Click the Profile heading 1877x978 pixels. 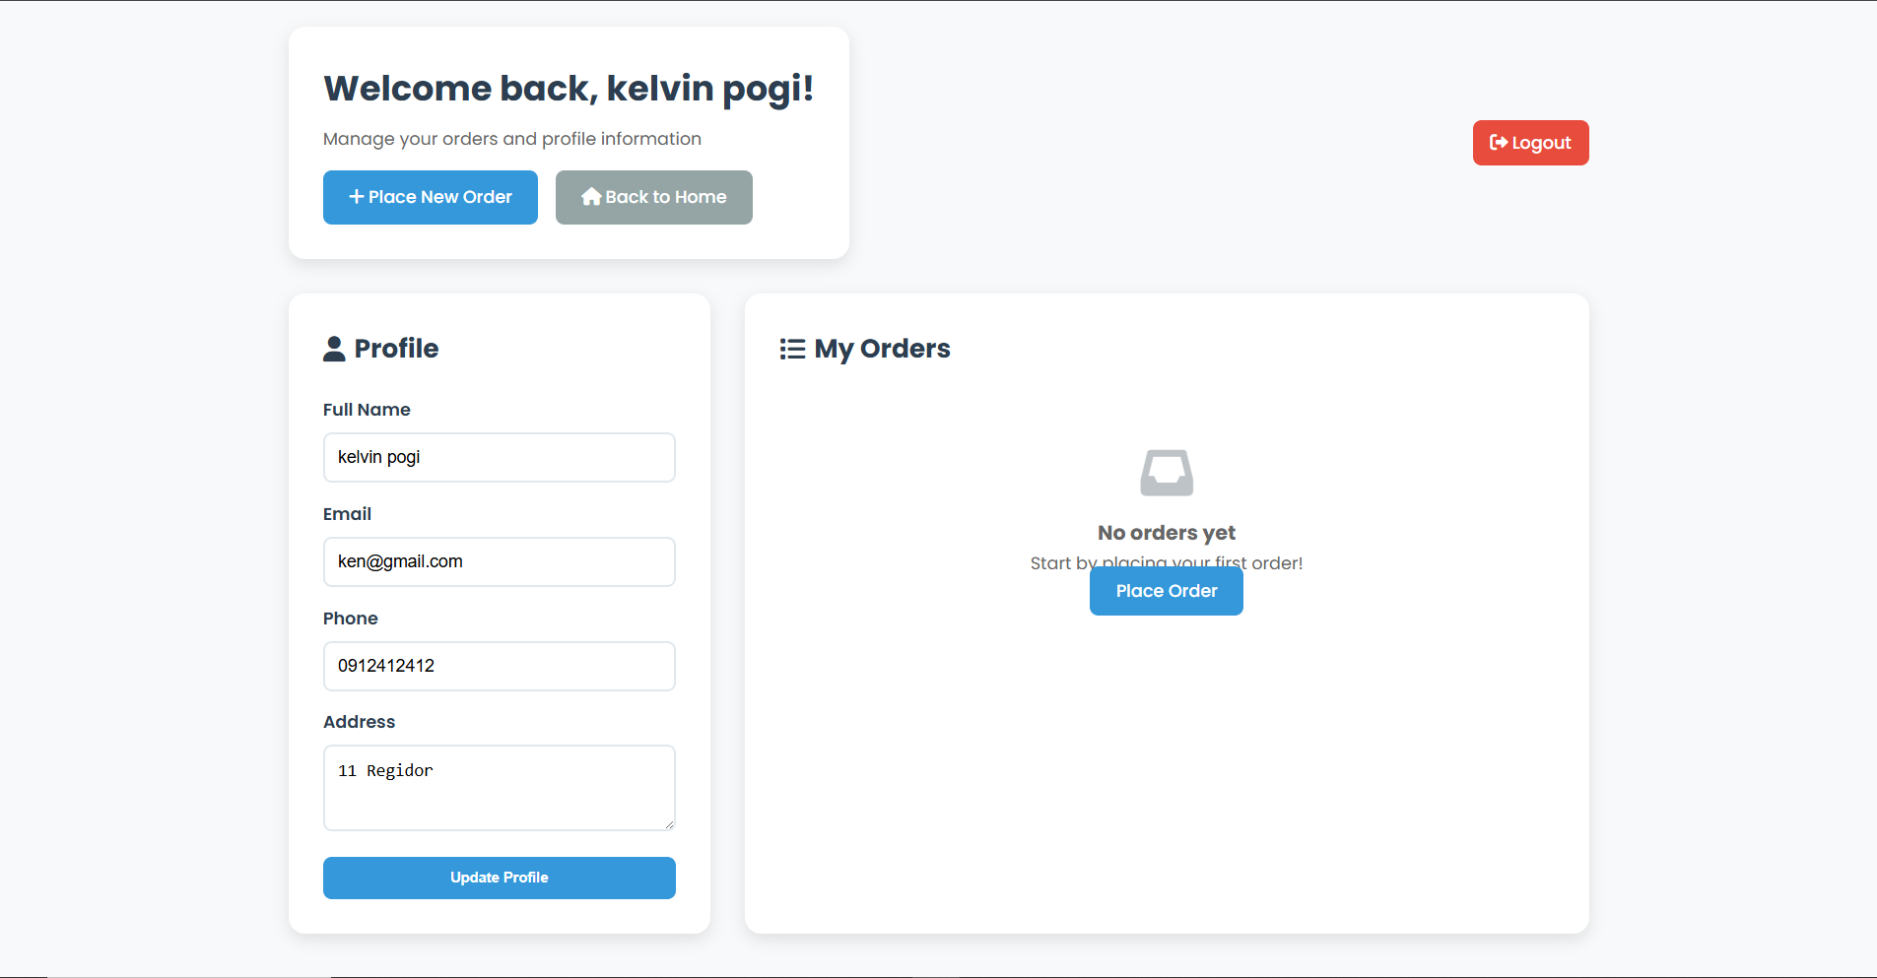[x=395, y=348]
